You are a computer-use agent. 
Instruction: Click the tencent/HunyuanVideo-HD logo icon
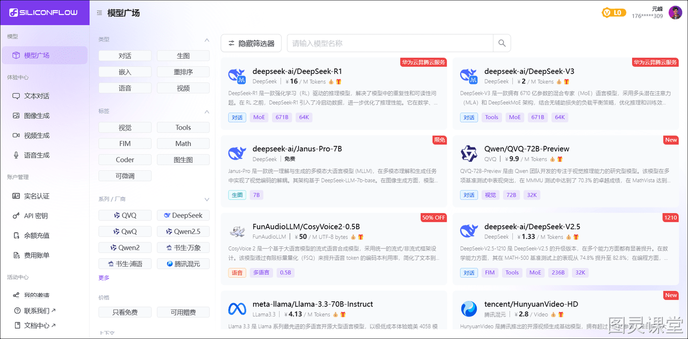click(469, 309)
